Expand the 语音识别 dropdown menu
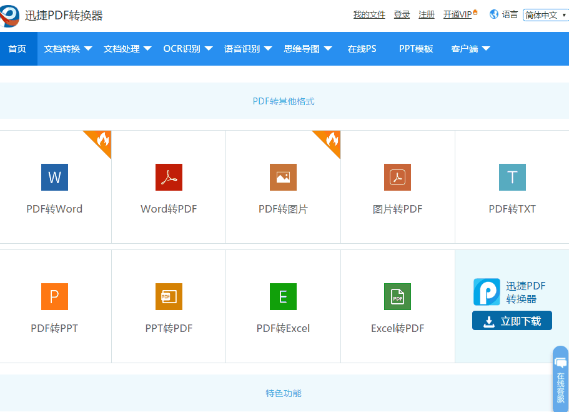The height and width of the screenshot is (412, 569). point(248,49)
